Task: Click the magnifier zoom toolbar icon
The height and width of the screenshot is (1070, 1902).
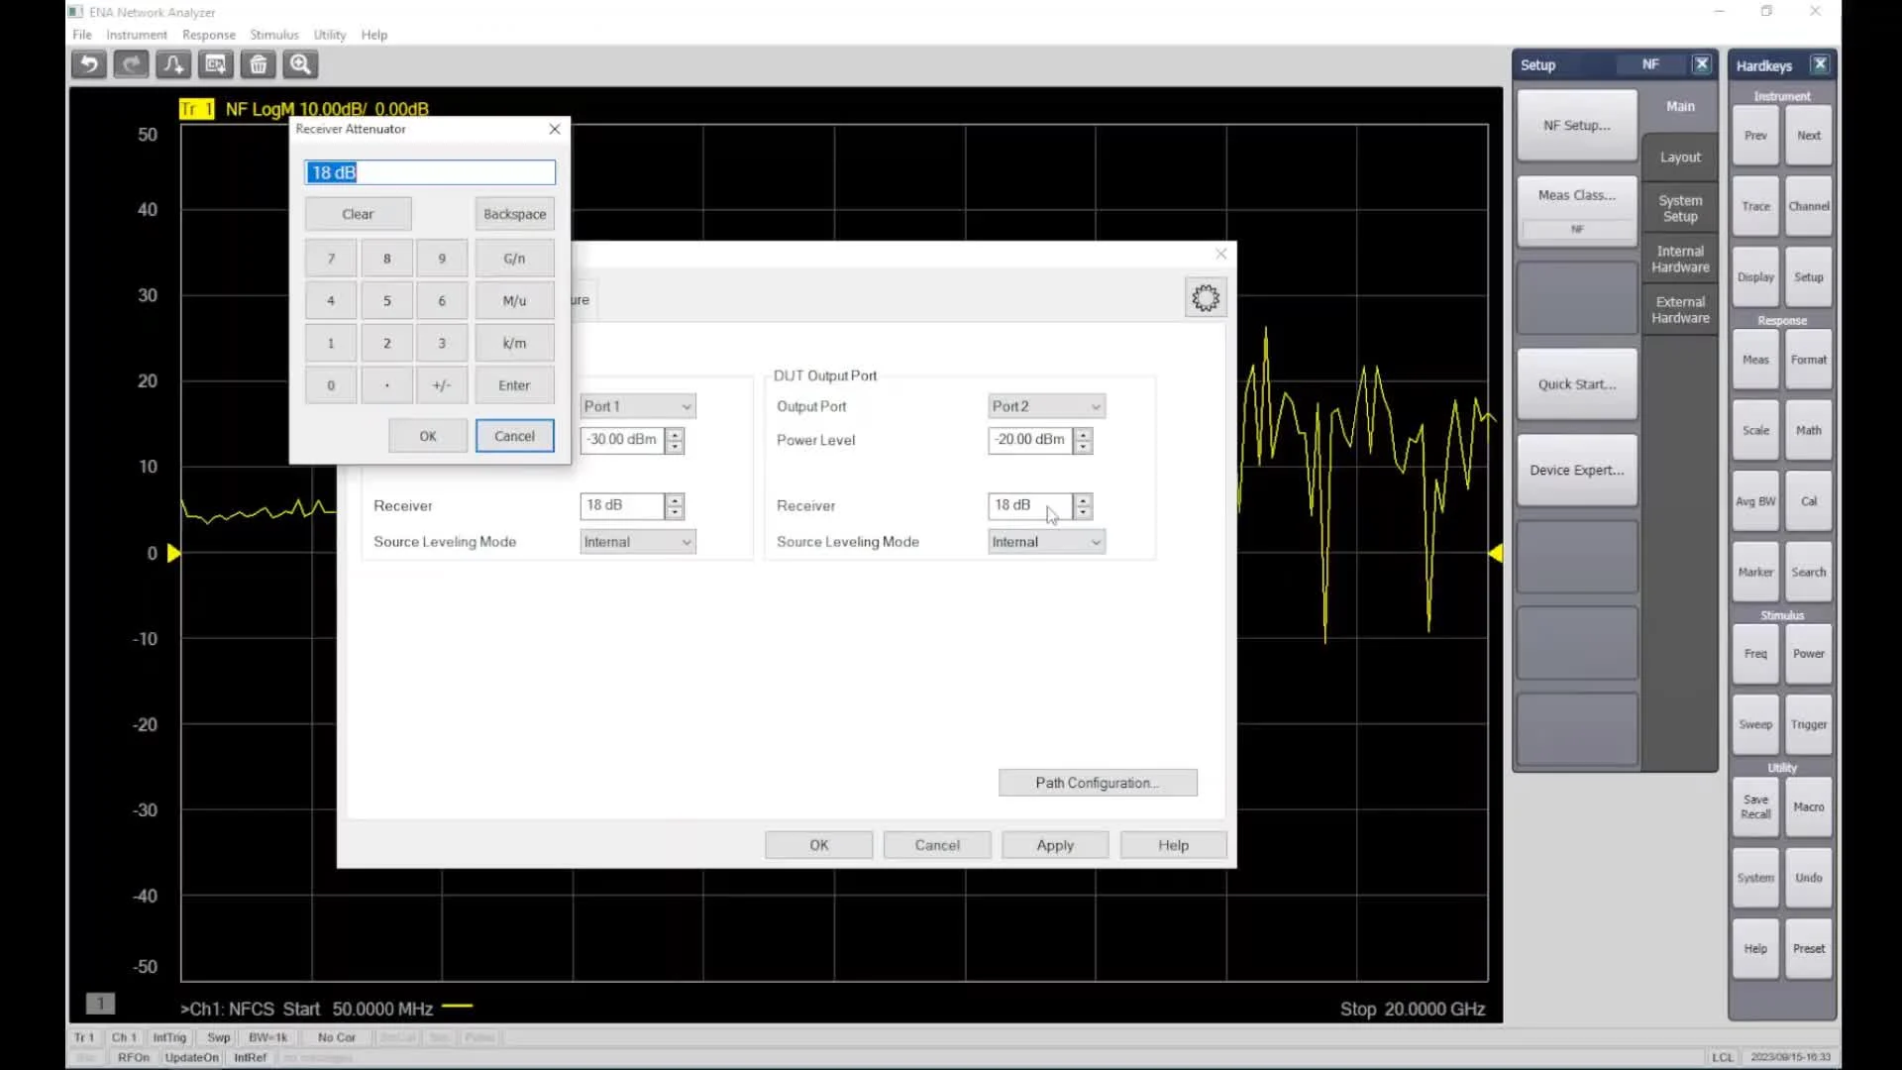Action: (300, 65)
